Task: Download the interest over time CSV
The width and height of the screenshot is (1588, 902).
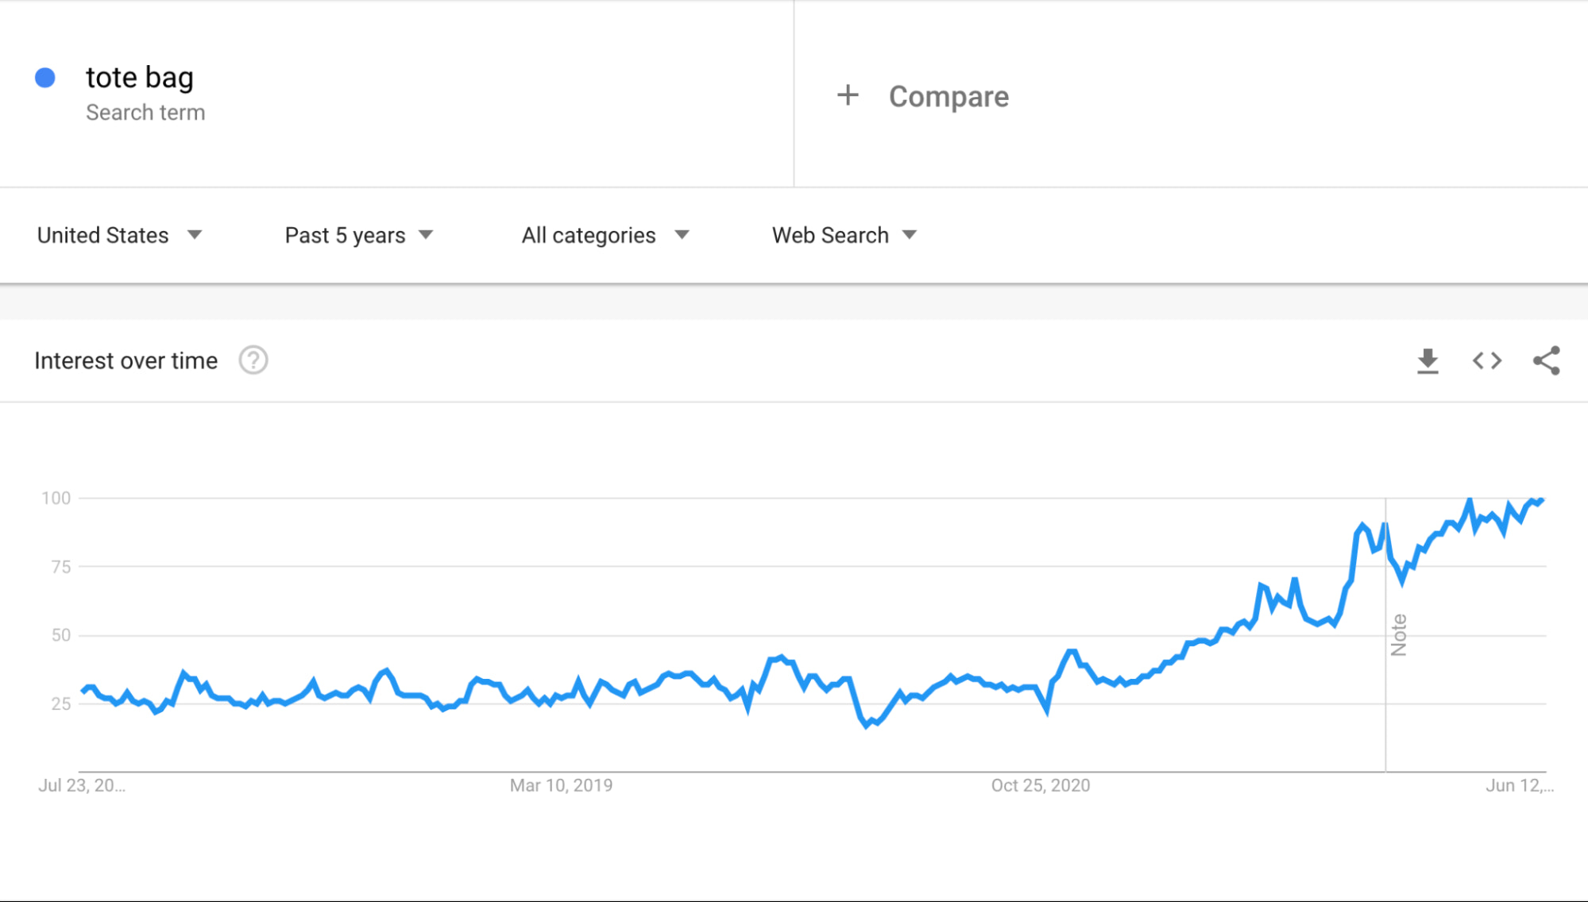Action: pos(1428,361)
